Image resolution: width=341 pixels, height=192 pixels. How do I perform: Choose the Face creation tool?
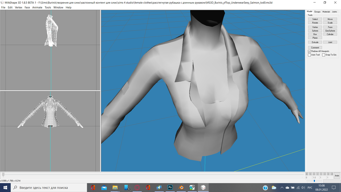(x=330, y=27)
